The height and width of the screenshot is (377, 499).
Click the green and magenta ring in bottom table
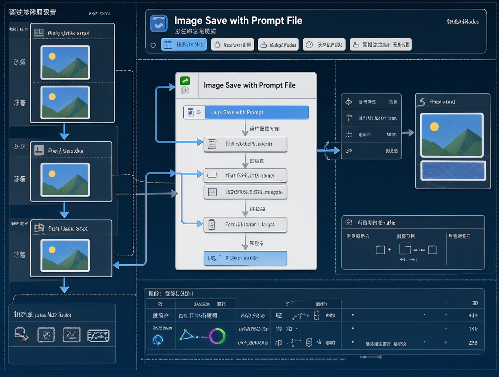pos(217,336)
